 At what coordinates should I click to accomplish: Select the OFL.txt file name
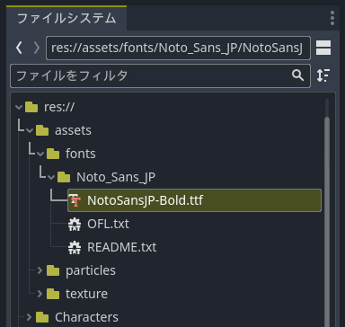108,224
